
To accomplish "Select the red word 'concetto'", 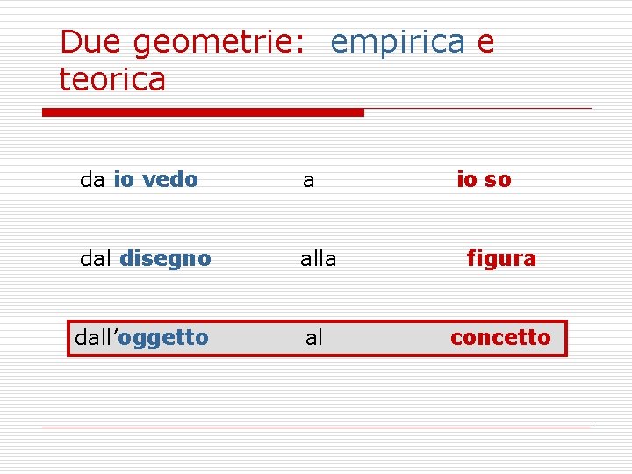I will pyautogui.click(x=500, y=338).
